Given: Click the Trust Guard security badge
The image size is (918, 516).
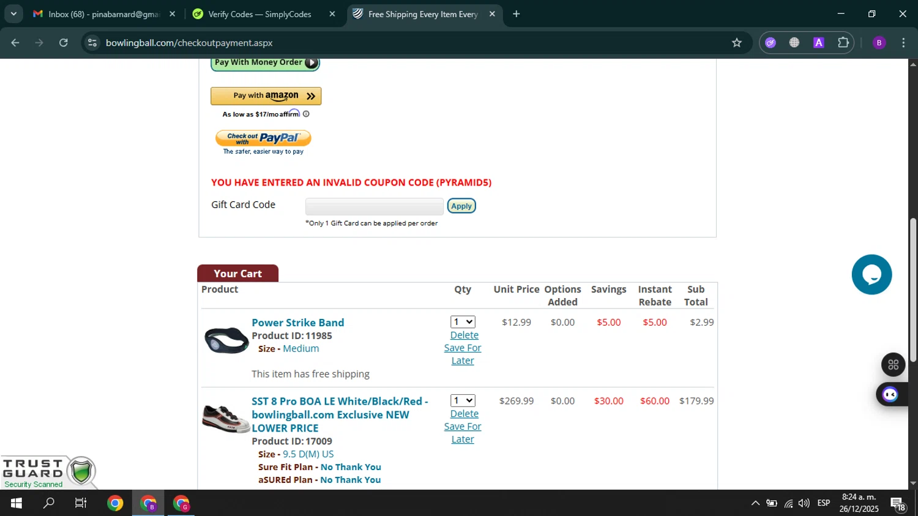Looking at the screenshot, I should click(x=49, y=473).
